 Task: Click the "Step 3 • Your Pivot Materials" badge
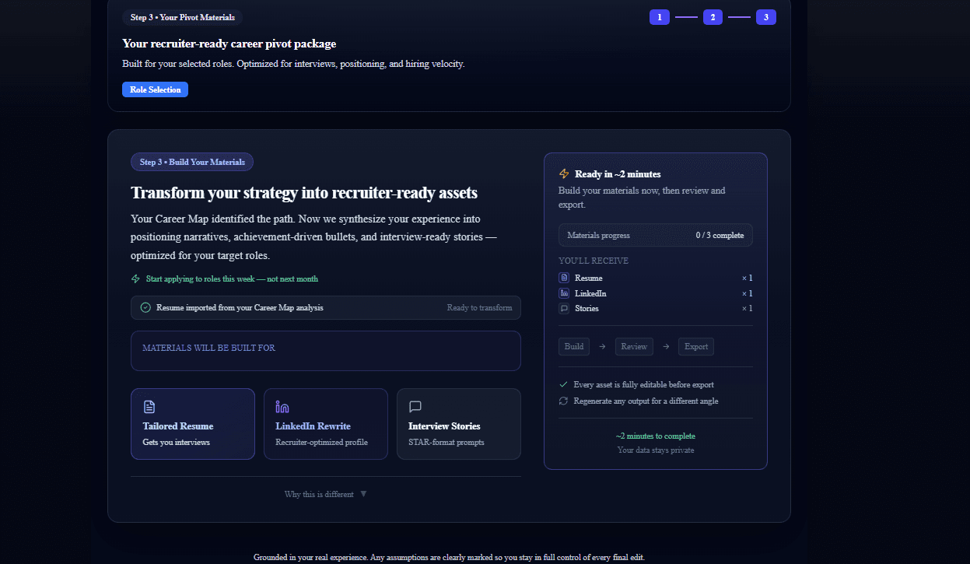tap(182, 16)
